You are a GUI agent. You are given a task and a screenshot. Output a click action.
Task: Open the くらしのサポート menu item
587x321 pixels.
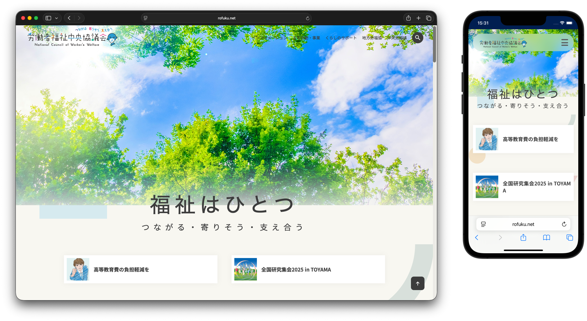coord(341,38)
